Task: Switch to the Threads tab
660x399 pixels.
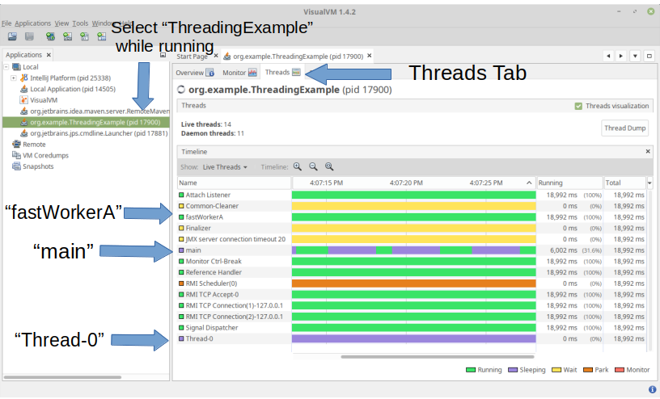Action: tap(282, 73)
